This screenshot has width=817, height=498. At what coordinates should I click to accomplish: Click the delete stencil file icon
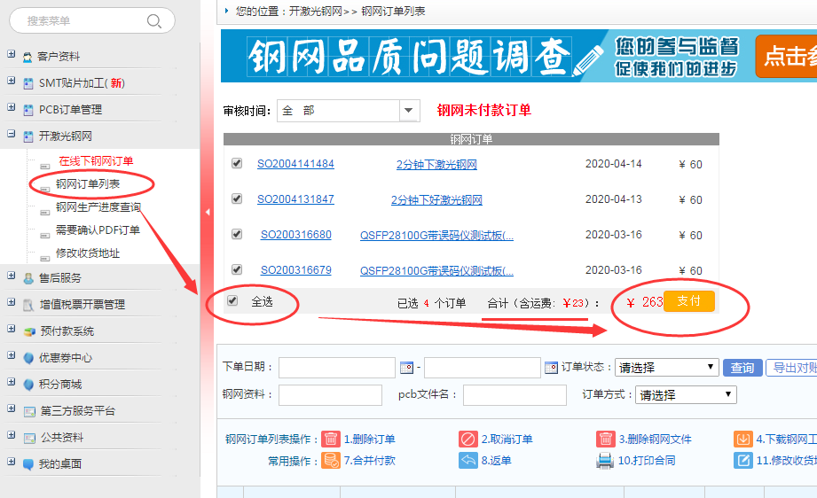(x=605, y=439)
